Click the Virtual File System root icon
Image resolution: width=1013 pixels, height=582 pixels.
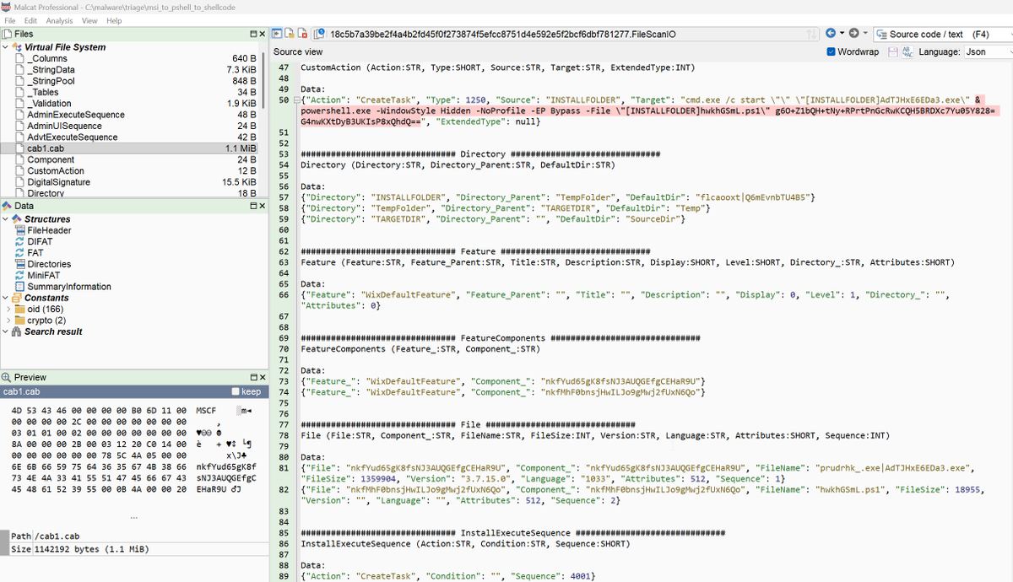pyautogui.click(x=17, y=47)
